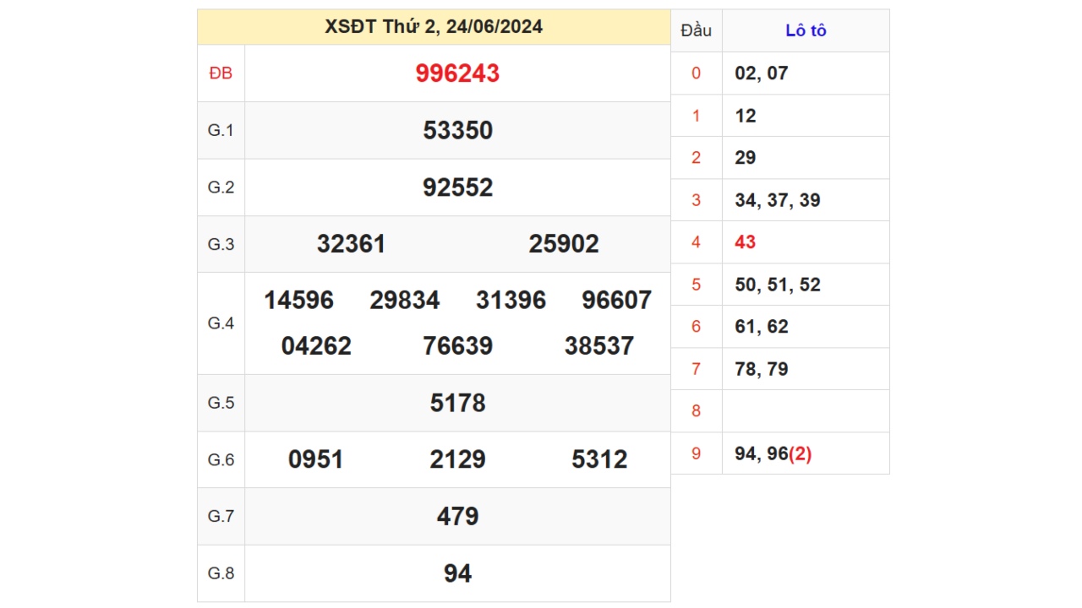The width and height of the screenshot is (1082, 608).
Task: Select seventh prize number 479
Action: click(457, 516)
